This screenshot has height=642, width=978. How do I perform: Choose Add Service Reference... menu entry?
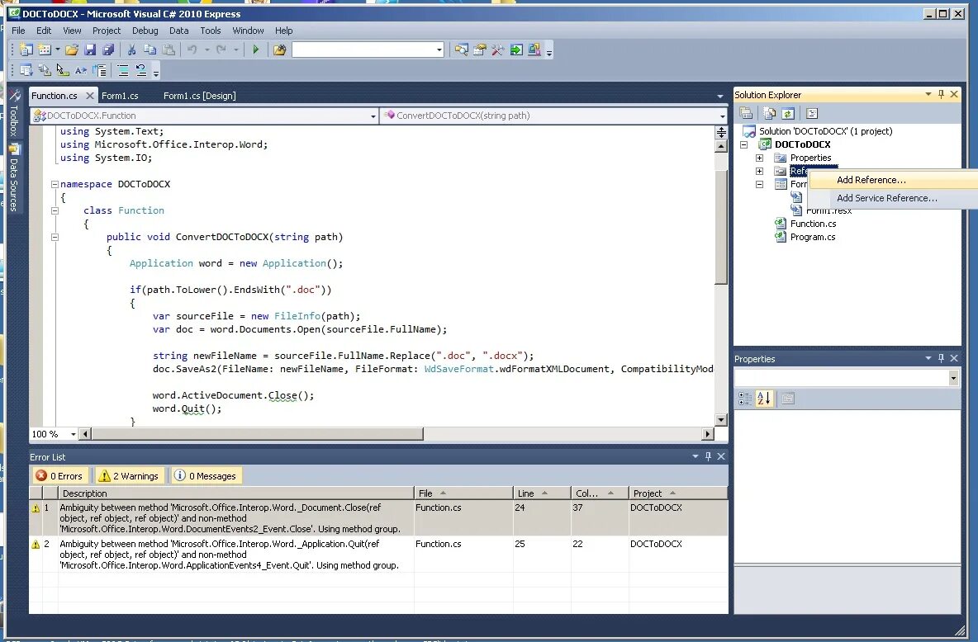[893, 198]
